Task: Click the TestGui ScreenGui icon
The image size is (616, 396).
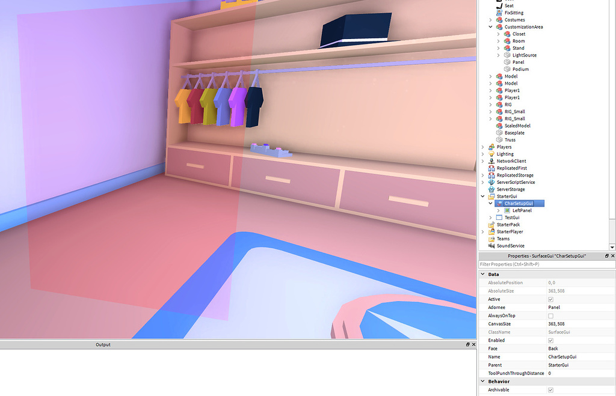Action: pos(499,218)
